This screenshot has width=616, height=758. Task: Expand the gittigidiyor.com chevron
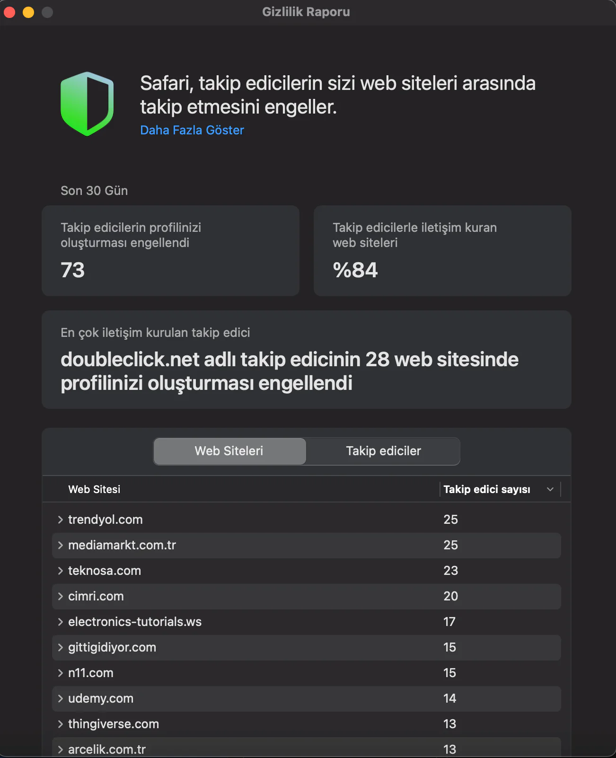(x=61, y=647)
